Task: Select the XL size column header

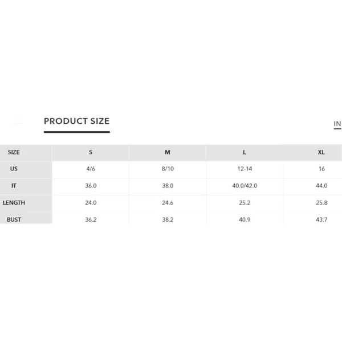Action: click(321, 152)
